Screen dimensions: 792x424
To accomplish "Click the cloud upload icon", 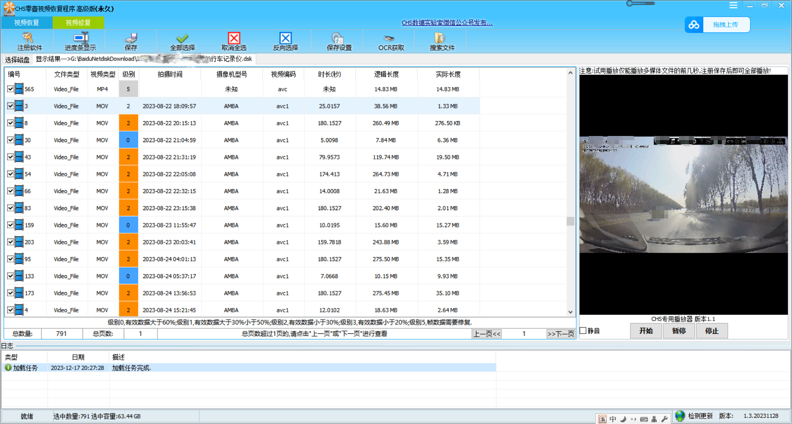I will [694, 25].
